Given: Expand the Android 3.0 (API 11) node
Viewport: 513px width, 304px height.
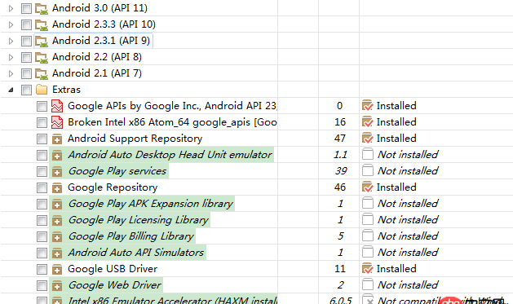Looking at the screenshot, I should [11, 8].
